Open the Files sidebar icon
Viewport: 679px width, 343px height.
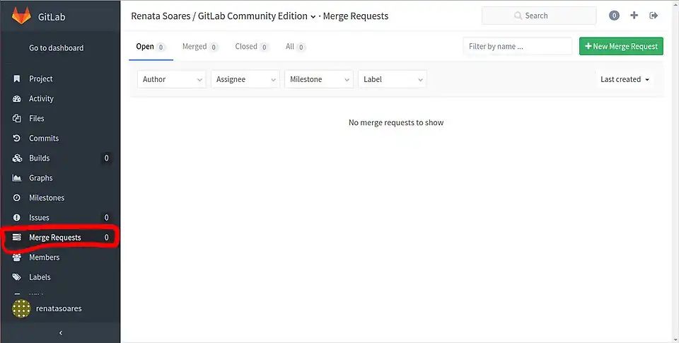(17, 119)
